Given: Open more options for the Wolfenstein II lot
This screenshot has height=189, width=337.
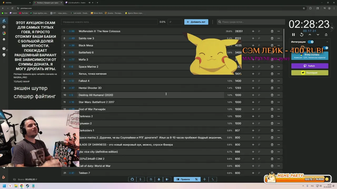Looking at the screenshot, I should coord(279,31).
